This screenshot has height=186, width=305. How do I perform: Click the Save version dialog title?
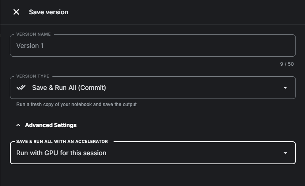pos(48,12)
